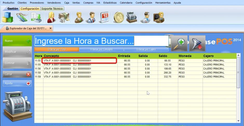244x126 pixels.
Task: Open the teacher with blackboard icon
Action: coord(159,17)
